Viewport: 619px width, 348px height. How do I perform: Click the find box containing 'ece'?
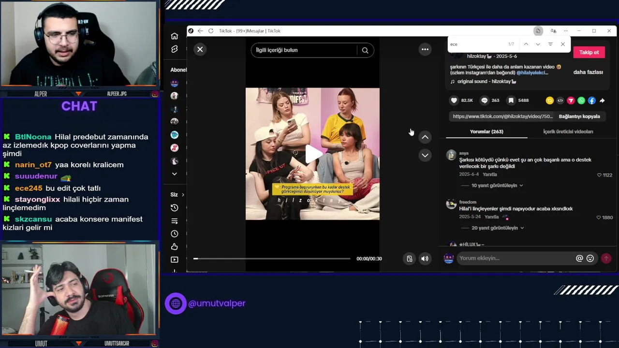tap(476, 44)
